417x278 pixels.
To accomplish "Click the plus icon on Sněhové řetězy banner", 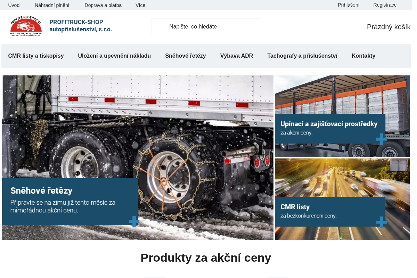I will 134,221.
